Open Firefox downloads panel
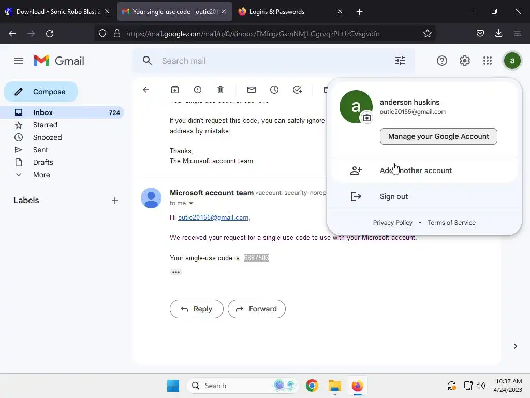 [x=498, y=33]
